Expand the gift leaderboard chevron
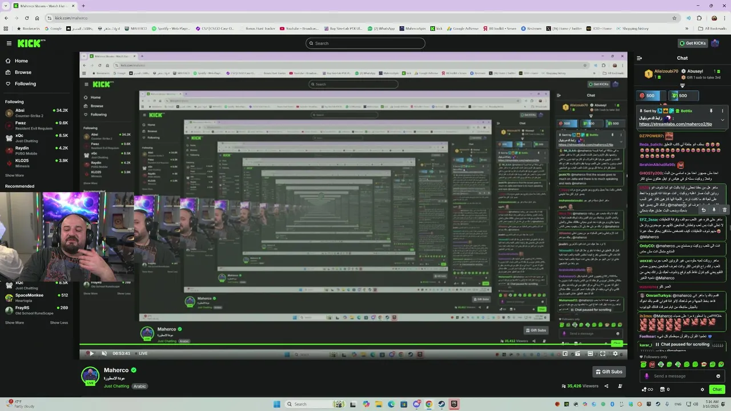 [682, 85]
